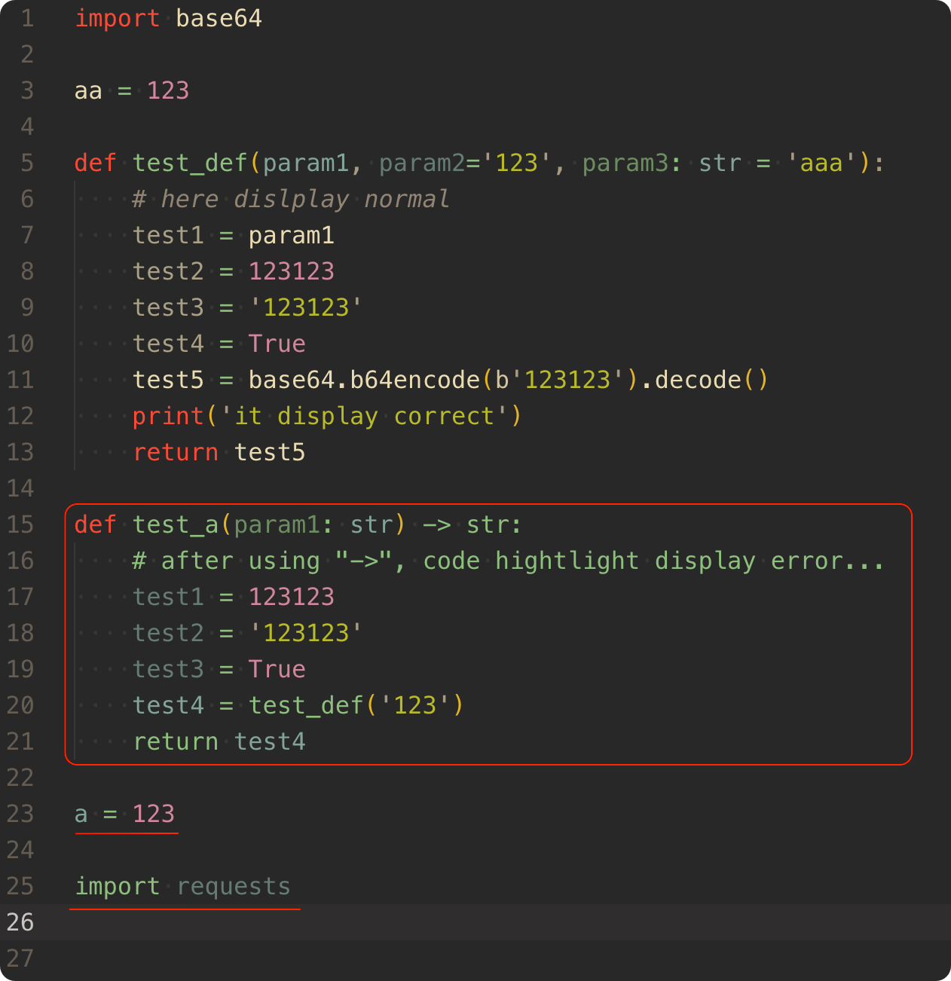Click 'b64encode' on line 11
This screenshot has height=981, width=951.
(415, 380)
